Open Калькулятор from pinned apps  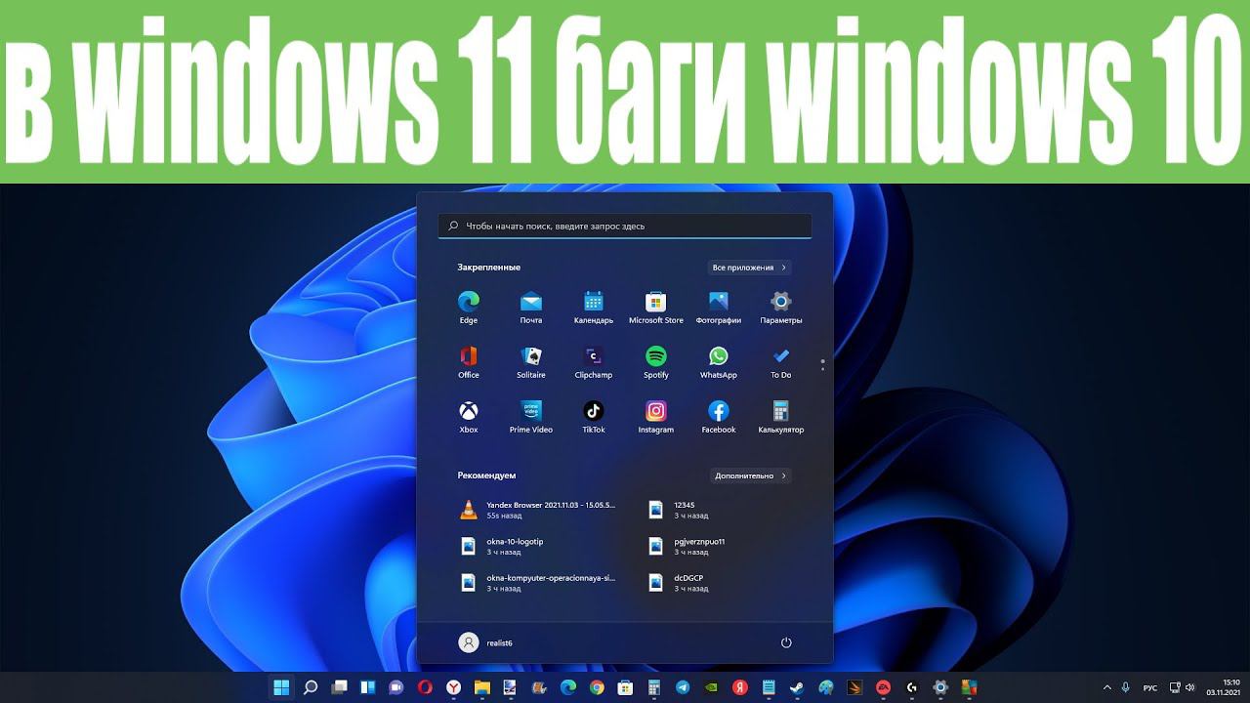(x=781, y=416)
